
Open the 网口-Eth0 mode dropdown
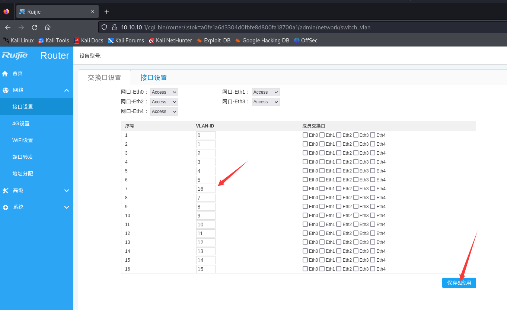click(x=164, y=92)
